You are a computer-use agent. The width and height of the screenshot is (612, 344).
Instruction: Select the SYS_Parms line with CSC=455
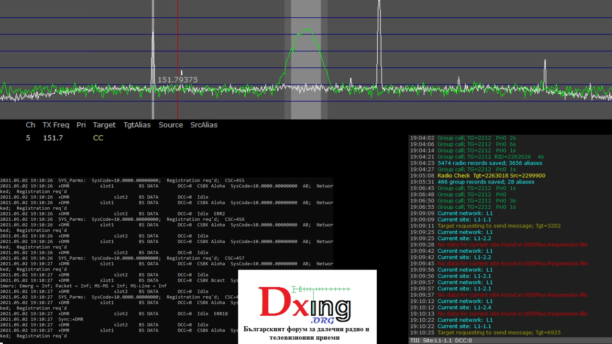click(x=122, y=181)
